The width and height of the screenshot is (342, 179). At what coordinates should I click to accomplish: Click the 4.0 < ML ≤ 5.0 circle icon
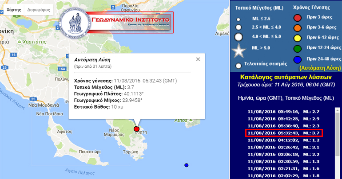pyautogui.click(x=239, y=37)
